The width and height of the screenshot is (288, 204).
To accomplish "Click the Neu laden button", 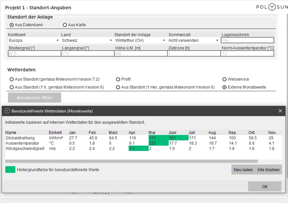I will [243, 170].
